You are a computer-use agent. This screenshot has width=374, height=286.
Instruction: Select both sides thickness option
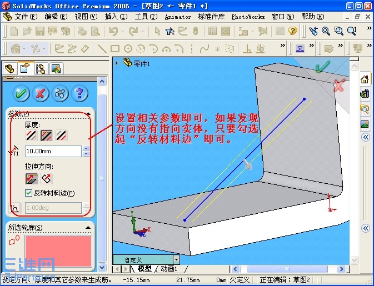(47, 136)
